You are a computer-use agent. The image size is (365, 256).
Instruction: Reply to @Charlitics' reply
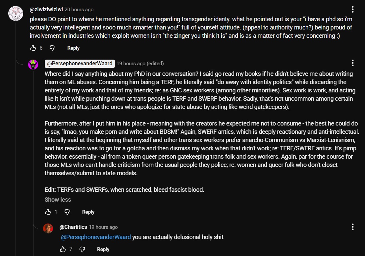point(103,249)
